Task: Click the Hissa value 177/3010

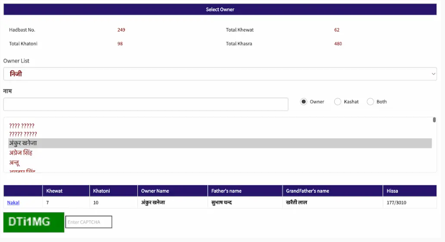Action: [x=396, y=202]
